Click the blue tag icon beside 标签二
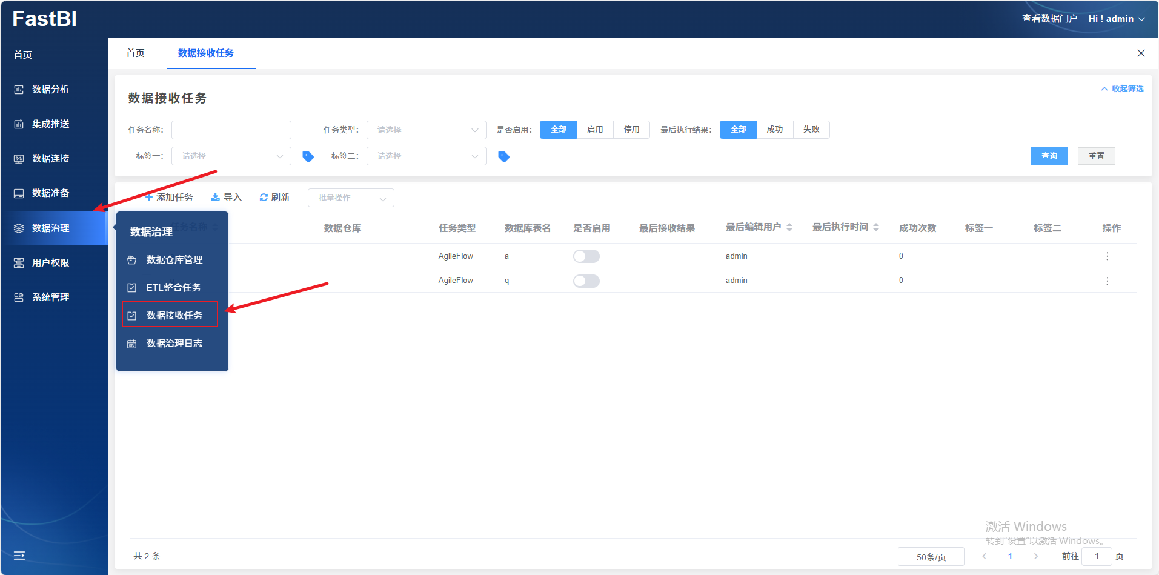The image size is (1159, 575). click(x=503, y=156)
